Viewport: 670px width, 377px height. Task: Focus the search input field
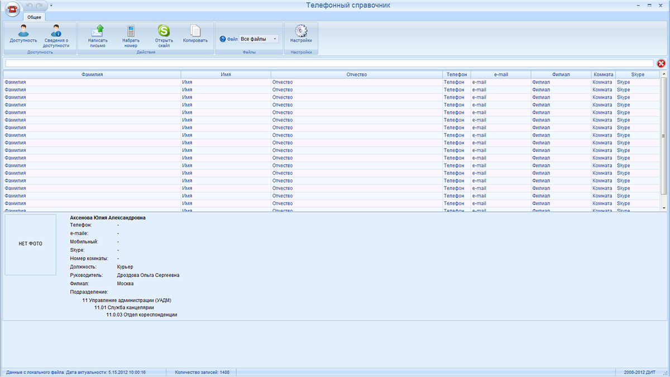point(329,63)
